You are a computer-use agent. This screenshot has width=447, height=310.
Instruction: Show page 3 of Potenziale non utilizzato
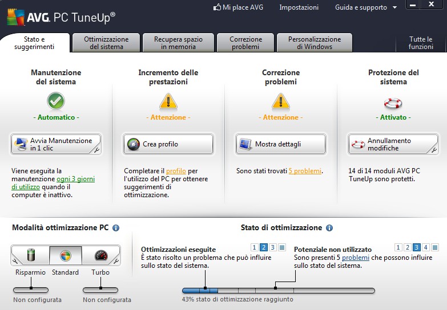point(417,247)
